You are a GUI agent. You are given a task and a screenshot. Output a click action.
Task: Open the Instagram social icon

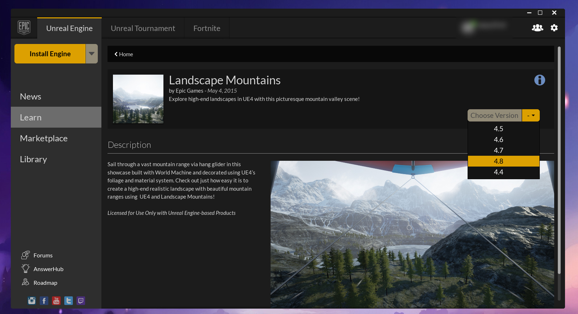pos(32,301)
